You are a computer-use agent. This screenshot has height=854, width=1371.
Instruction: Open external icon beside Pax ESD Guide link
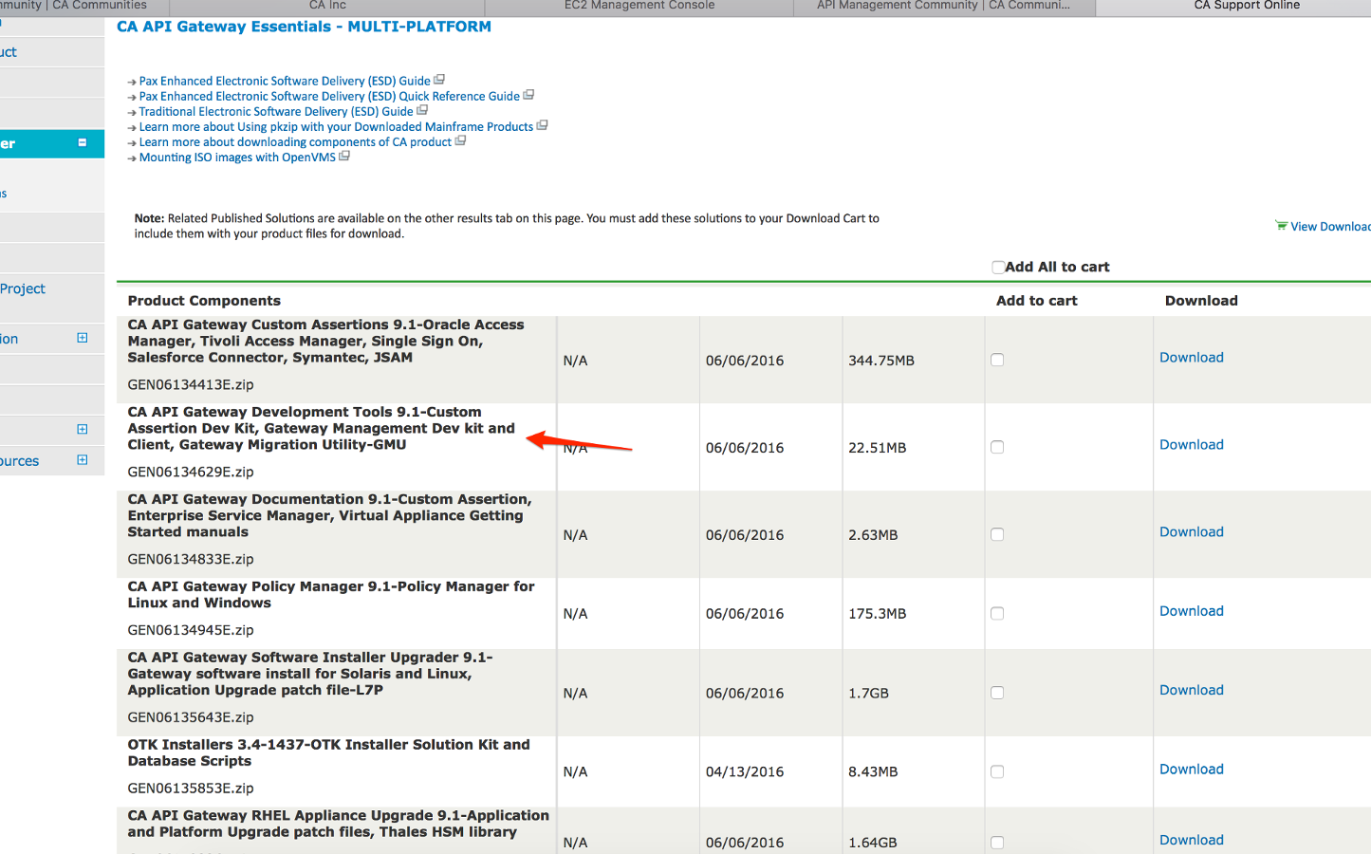[439, 80]
